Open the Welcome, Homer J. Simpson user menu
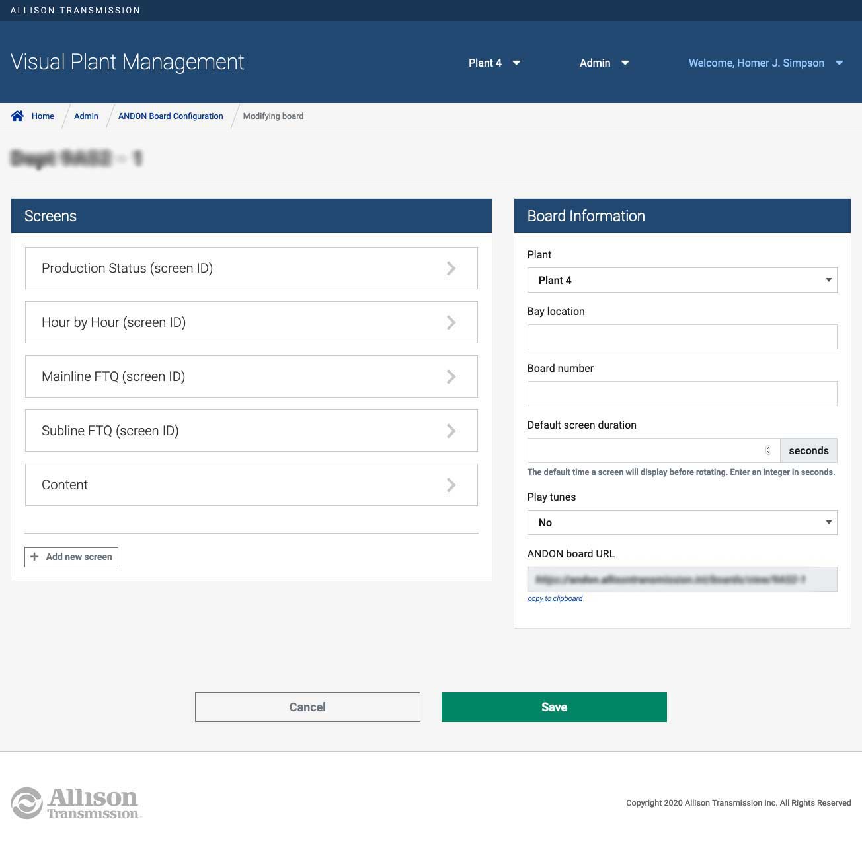Image resolution: width=862 pixels, height=854 pixels. pyautogui.click(x=765, y=63)
